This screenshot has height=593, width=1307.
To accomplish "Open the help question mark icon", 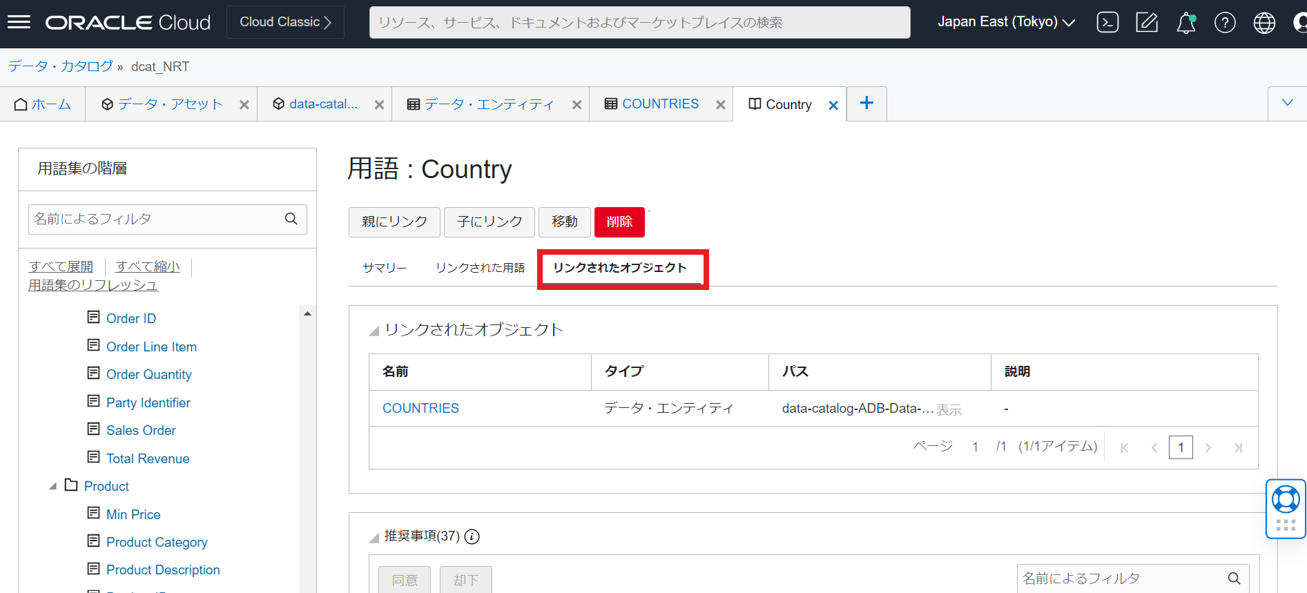I will (x=1225, y=23).
